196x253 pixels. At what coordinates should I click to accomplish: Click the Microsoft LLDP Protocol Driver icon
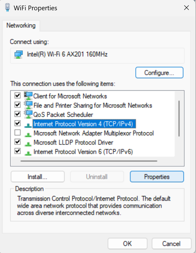click(x=28, y=143)
